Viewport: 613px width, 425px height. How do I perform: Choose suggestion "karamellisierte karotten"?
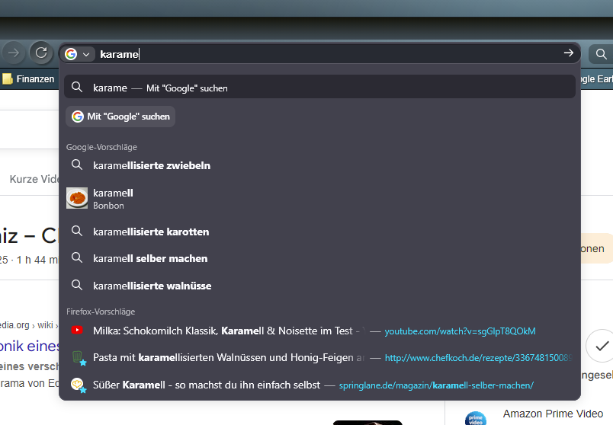[x=150, y=232]
